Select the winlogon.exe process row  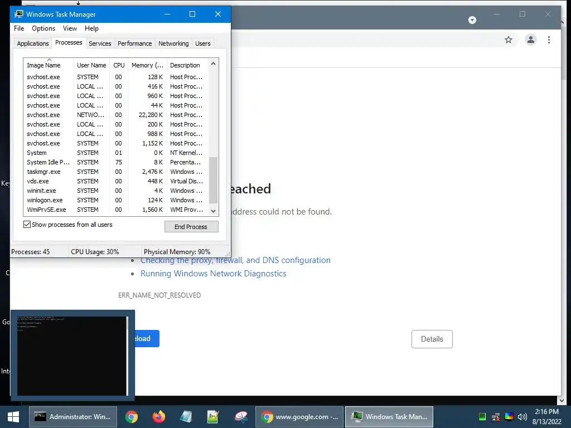[x=116, y=200]
